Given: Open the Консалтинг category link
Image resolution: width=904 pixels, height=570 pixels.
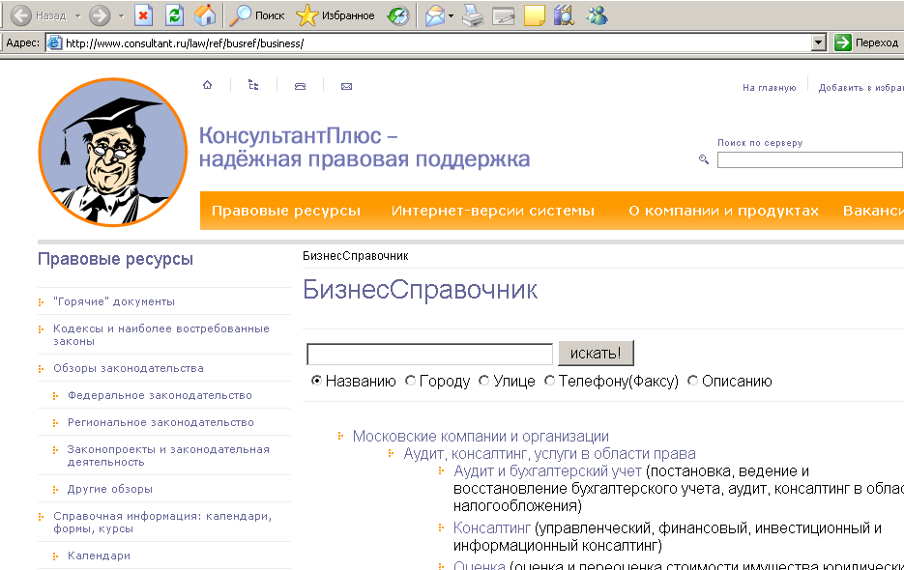Looking at the screenshot, I should tap(492, 527).
